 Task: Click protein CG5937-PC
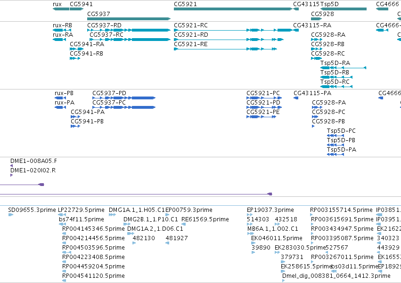(x=124, y=107)
